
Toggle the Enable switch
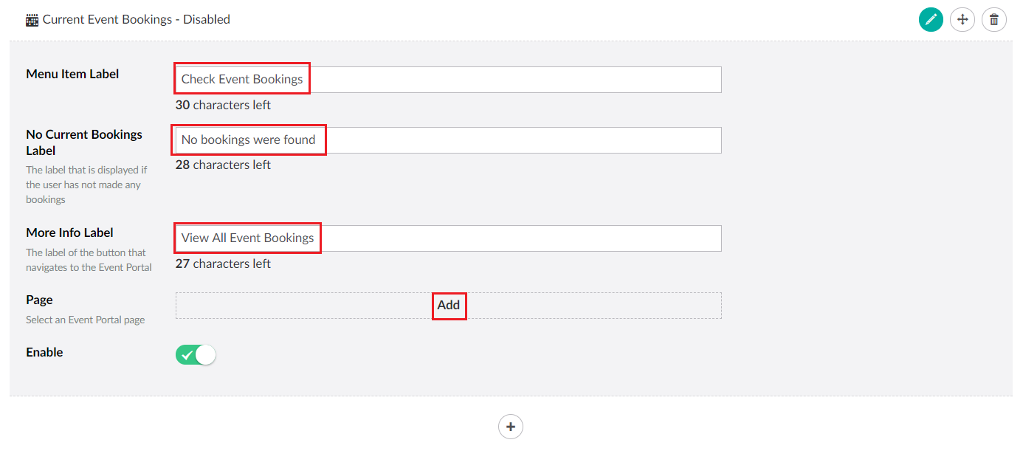tap(196, 355)
